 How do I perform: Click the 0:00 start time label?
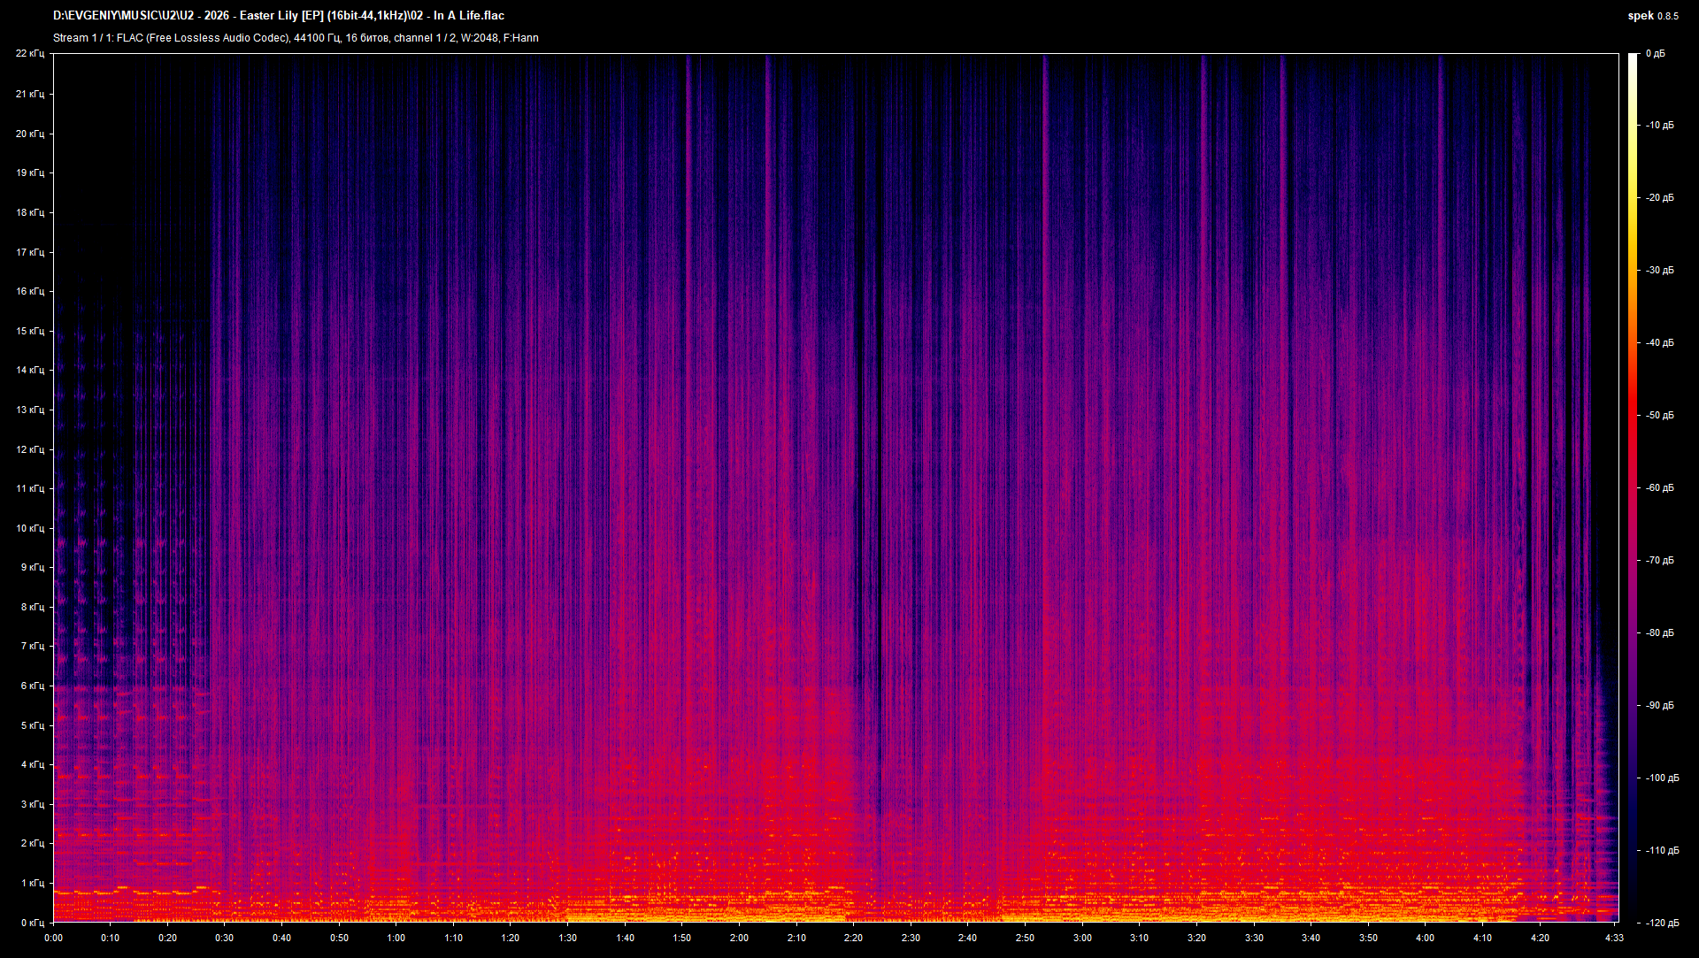[53, 938]
